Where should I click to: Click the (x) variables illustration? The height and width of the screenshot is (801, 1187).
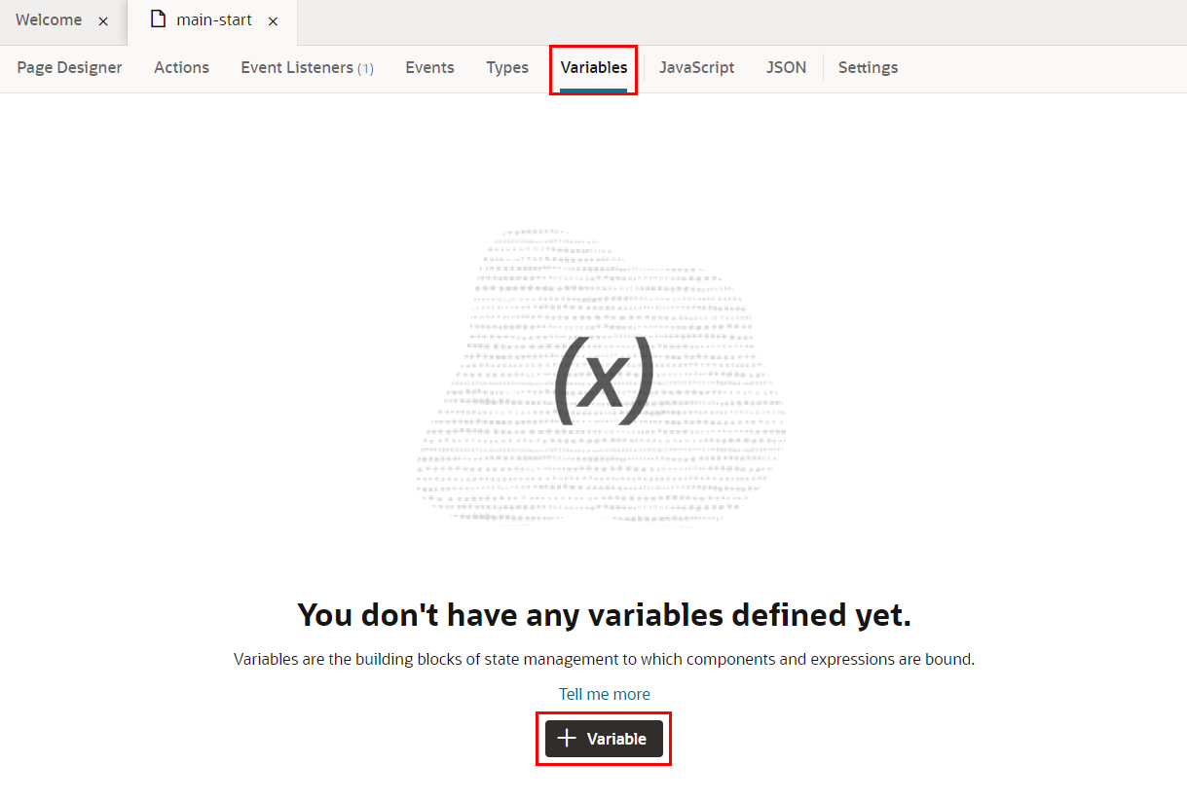point(603,379)
